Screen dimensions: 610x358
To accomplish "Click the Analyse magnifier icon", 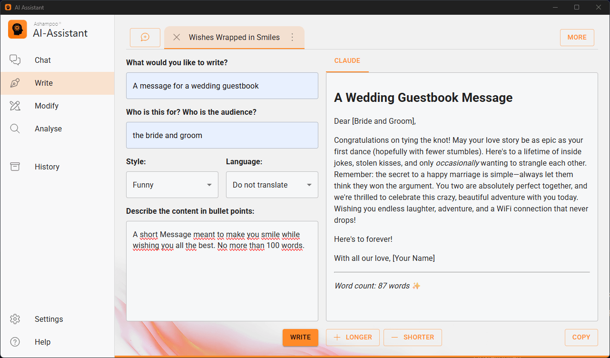I will coord(15,129).
